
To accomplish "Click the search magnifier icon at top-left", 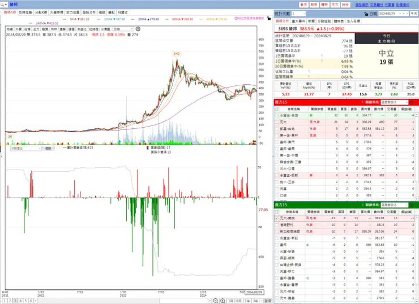I will point(2,5).
